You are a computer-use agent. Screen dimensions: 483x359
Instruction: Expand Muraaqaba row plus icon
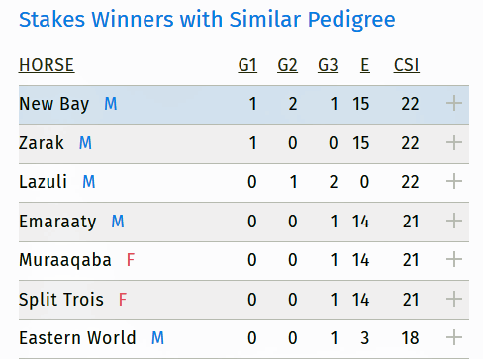pos(454,259)
